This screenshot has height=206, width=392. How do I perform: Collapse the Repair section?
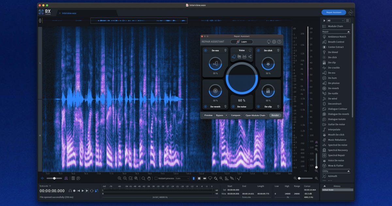click(349, 32)
